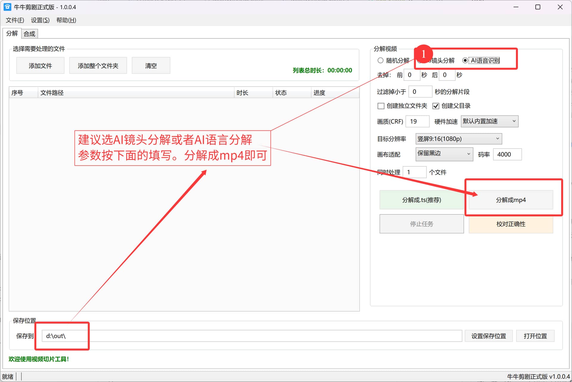572x382 pixels.
Task: Enable the 创建独立文件夹 checkbox
Action: [381, 106]
